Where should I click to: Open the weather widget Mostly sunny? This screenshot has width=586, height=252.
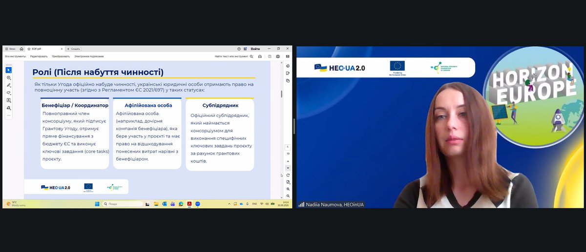click(17, 204)
